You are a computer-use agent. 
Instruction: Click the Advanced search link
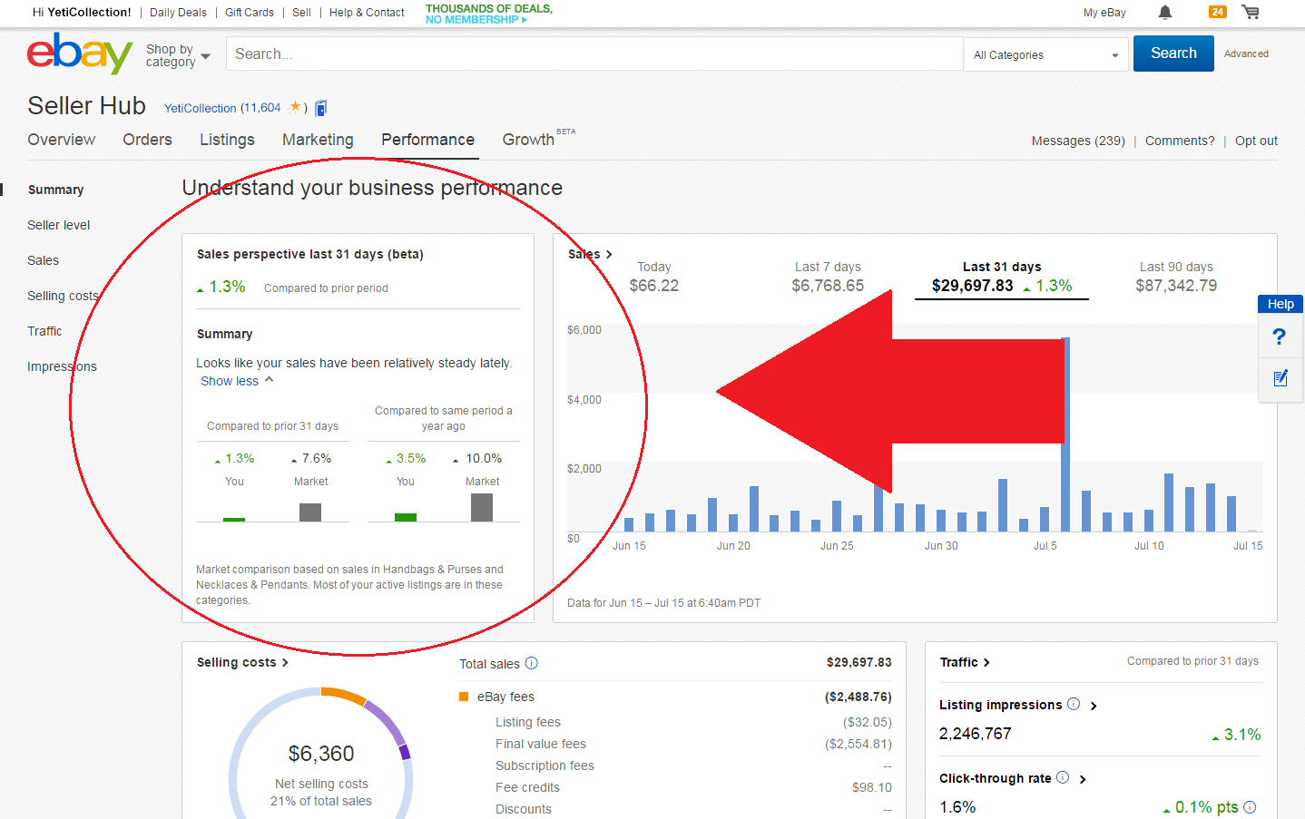[1246, 54]
